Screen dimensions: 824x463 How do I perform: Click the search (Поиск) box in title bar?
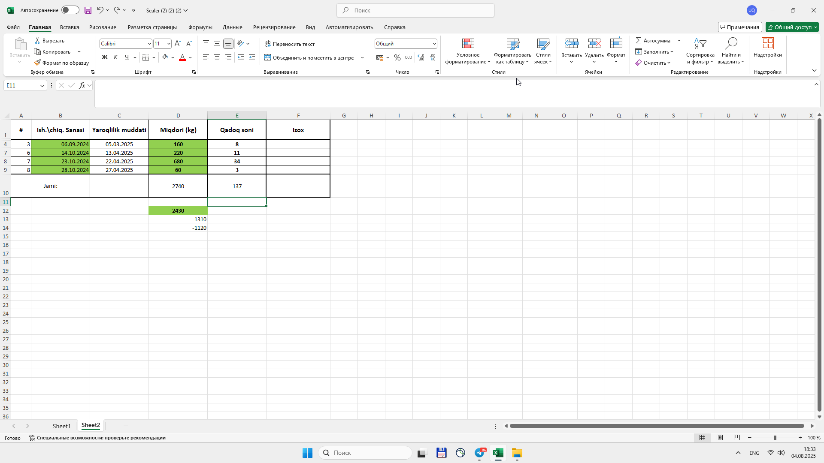[415, 10]
